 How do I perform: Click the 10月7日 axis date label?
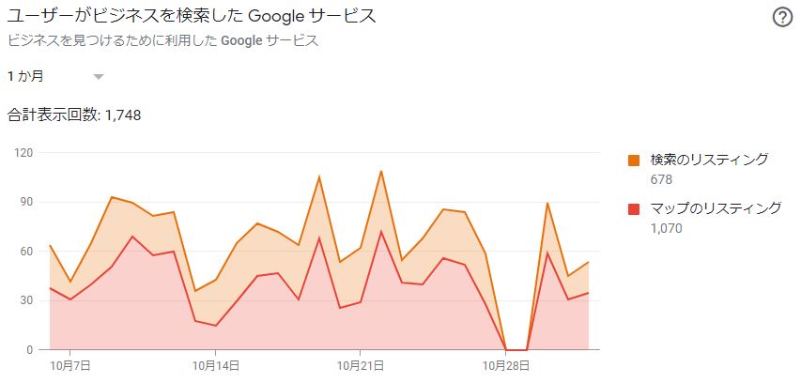(x=70, y=365)
